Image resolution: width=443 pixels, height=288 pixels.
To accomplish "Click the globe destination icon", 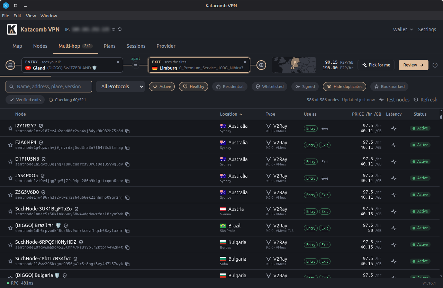I will (x=261, y=65).
